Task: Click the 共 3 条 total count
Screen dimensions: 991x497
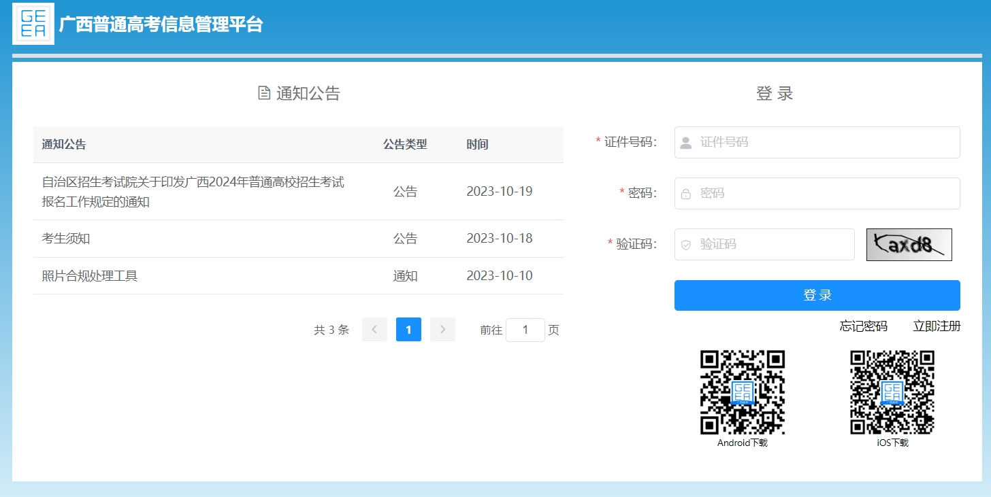Action: pyautogui.click(x=331, y=330)
